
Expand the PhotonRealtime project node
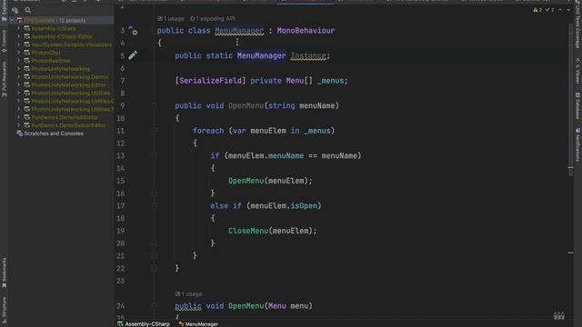click(18, 61)
